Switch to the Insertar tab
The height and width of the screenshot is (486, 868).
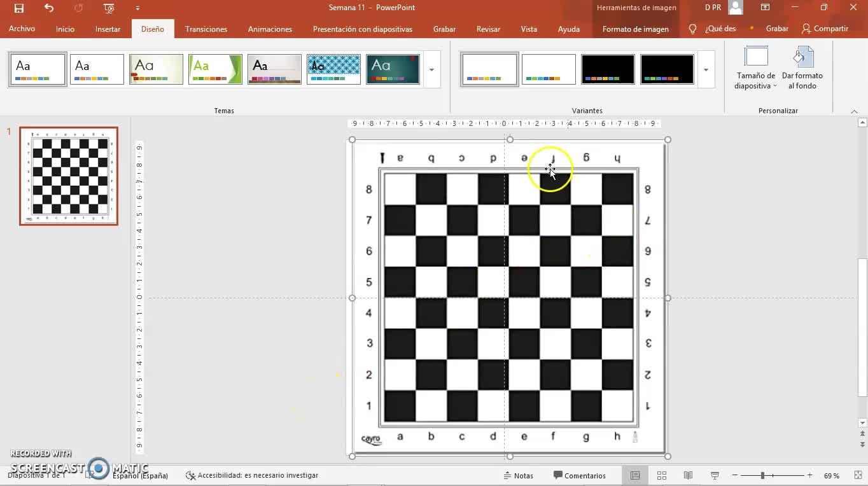click(x=108, y=29)
